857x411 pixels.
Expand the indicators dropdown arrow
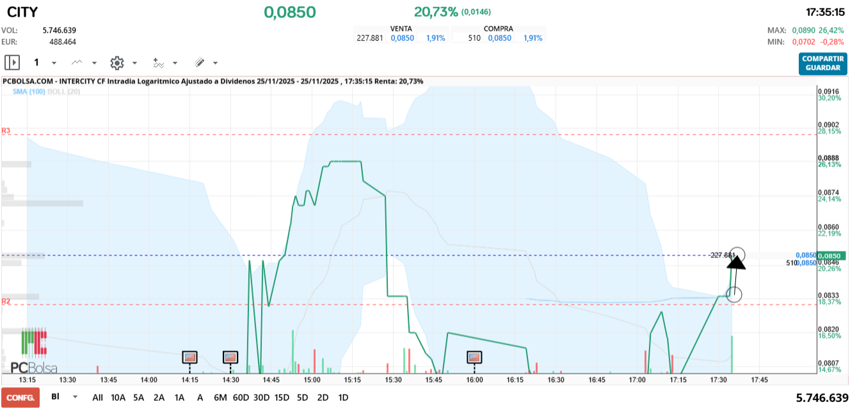pyautogui.click(x=175, y=63)
